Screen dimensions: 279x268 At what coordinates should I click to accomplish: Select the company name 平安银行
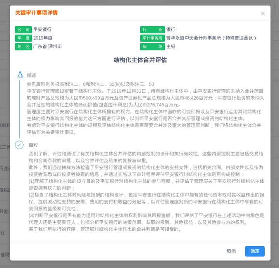42,29
